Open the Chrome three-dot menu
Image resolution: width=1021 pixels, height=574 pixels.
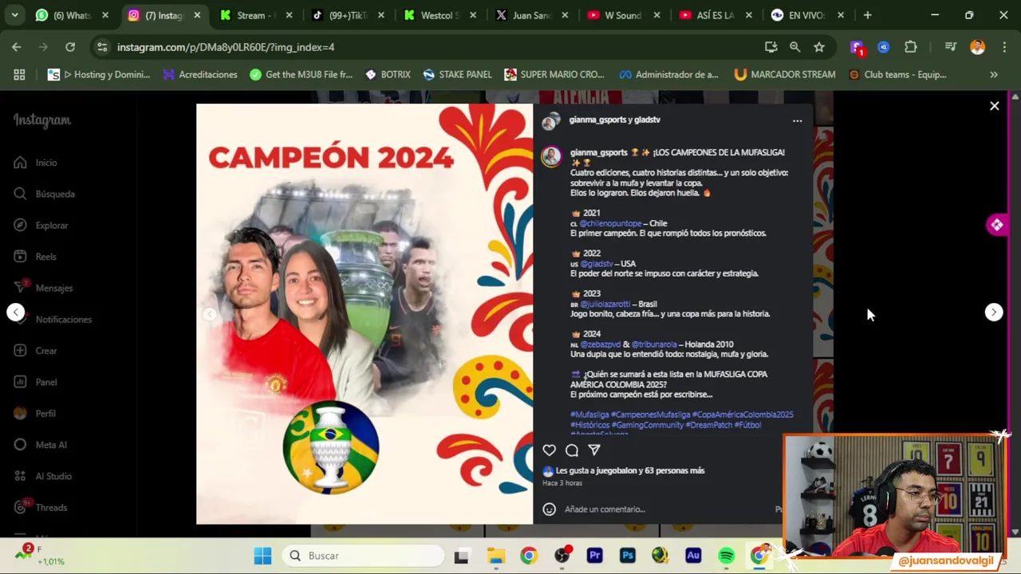click(x=1003, y=47)
